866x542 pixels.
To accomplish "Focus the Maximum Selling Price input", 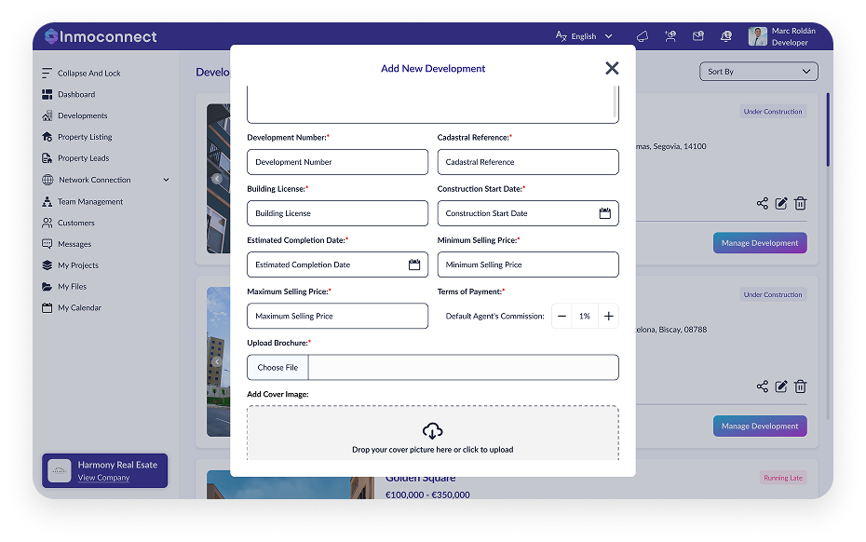I will [337, 316].
